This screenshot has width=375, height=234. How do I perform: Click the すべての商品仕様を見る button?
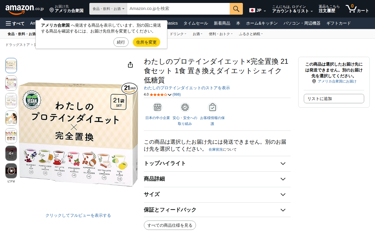(x=170, y=225)
